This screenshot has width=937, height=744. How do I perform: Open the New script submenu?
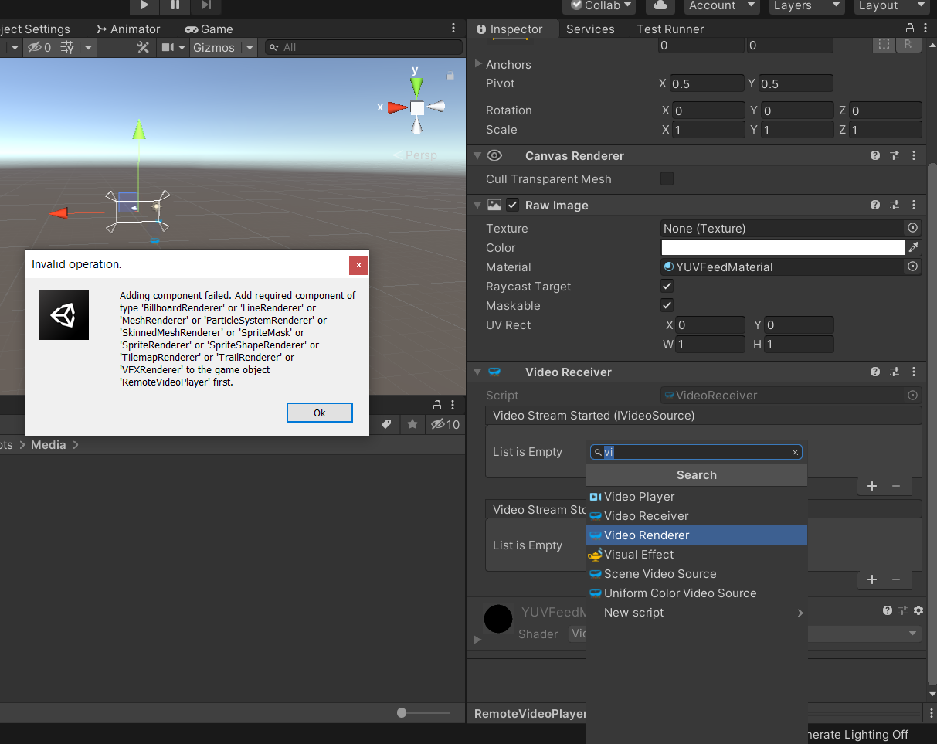697,612
